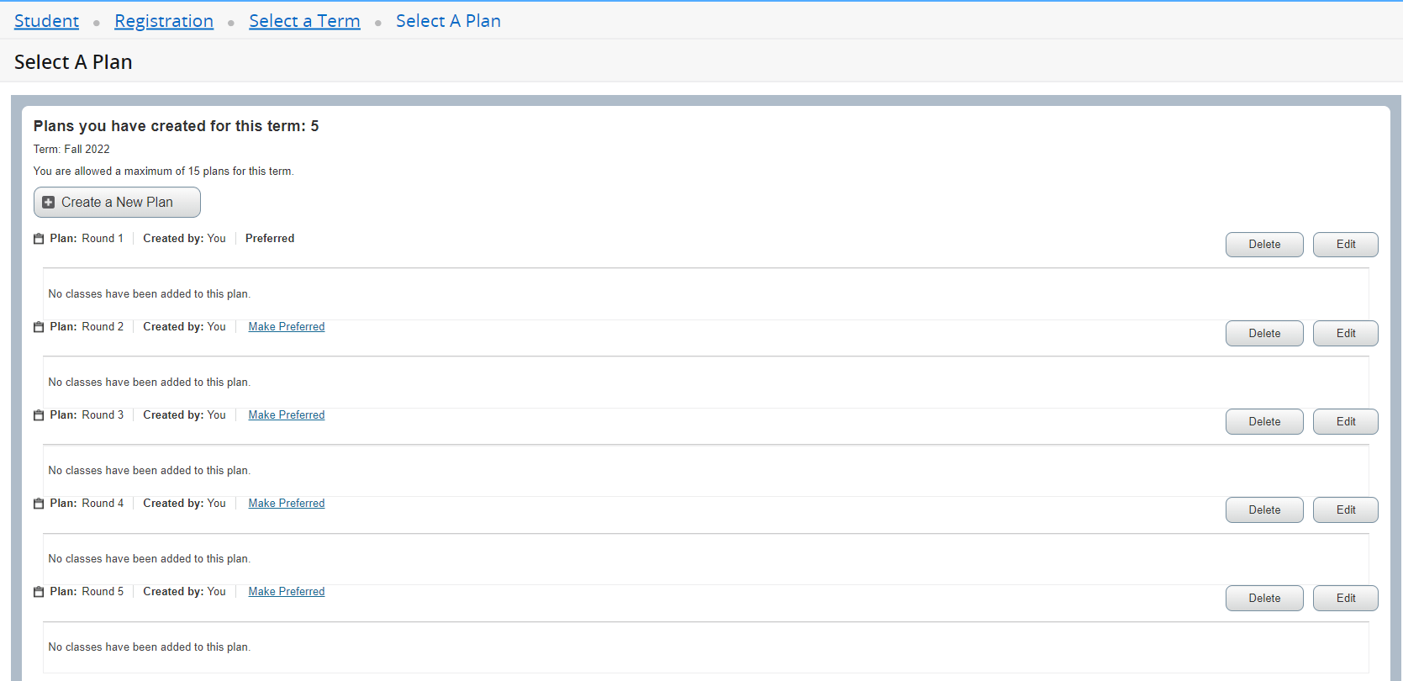Screen dimensions: 1403x681
Task: Click 'No classes have been added' under Round 4
Action: (150, 559)
